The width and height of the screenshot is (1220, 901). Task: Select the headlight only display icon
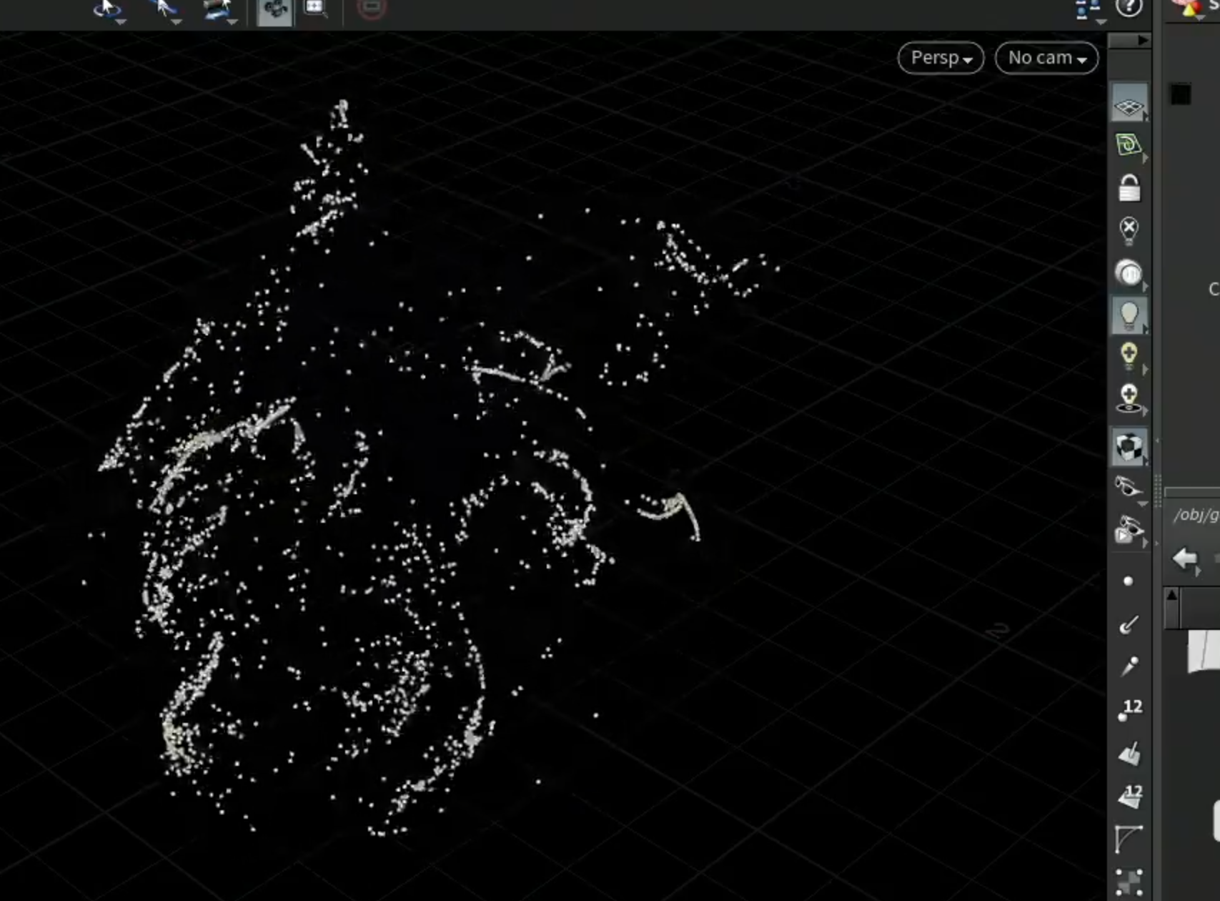[1129, 274]
